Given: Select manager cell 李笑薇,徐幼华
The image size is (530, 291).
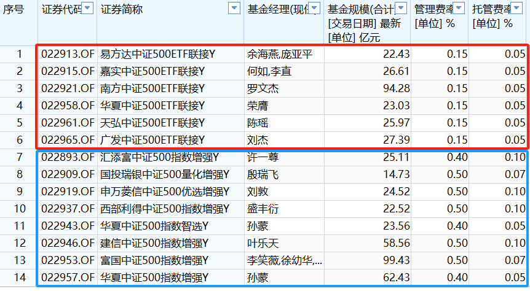Looking at the screenshot, I should pos(284,261).
